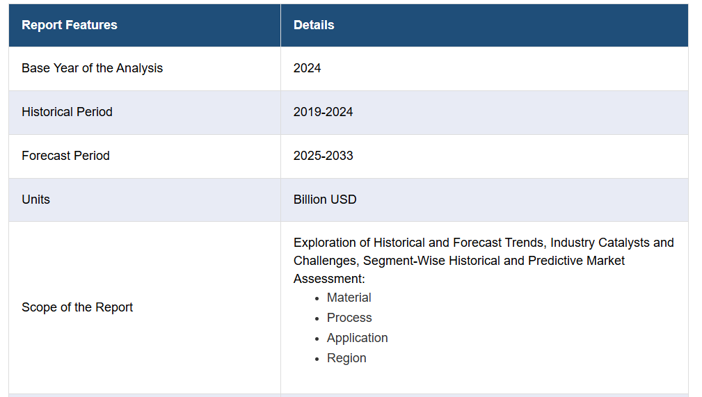Click the 2025-2033 forecast period value
The width and height of the screenshot is (702, 397).
coord(323,156)
